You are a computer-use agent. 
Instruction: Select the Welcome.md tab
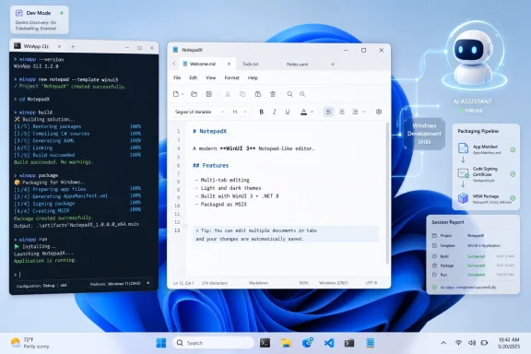pos(203,64)
